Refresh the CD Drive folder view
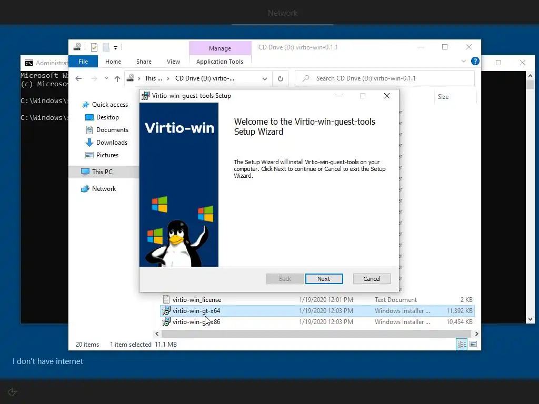539x404 pixels. pyautogui.click(x=280, y=79)
